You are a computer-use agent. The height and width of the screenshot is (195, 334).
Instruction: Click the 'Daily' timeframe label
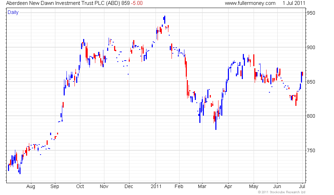tap(13, 12)
